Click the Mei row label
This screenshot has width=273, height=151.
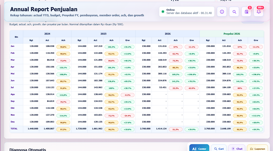tap(13, 74)
